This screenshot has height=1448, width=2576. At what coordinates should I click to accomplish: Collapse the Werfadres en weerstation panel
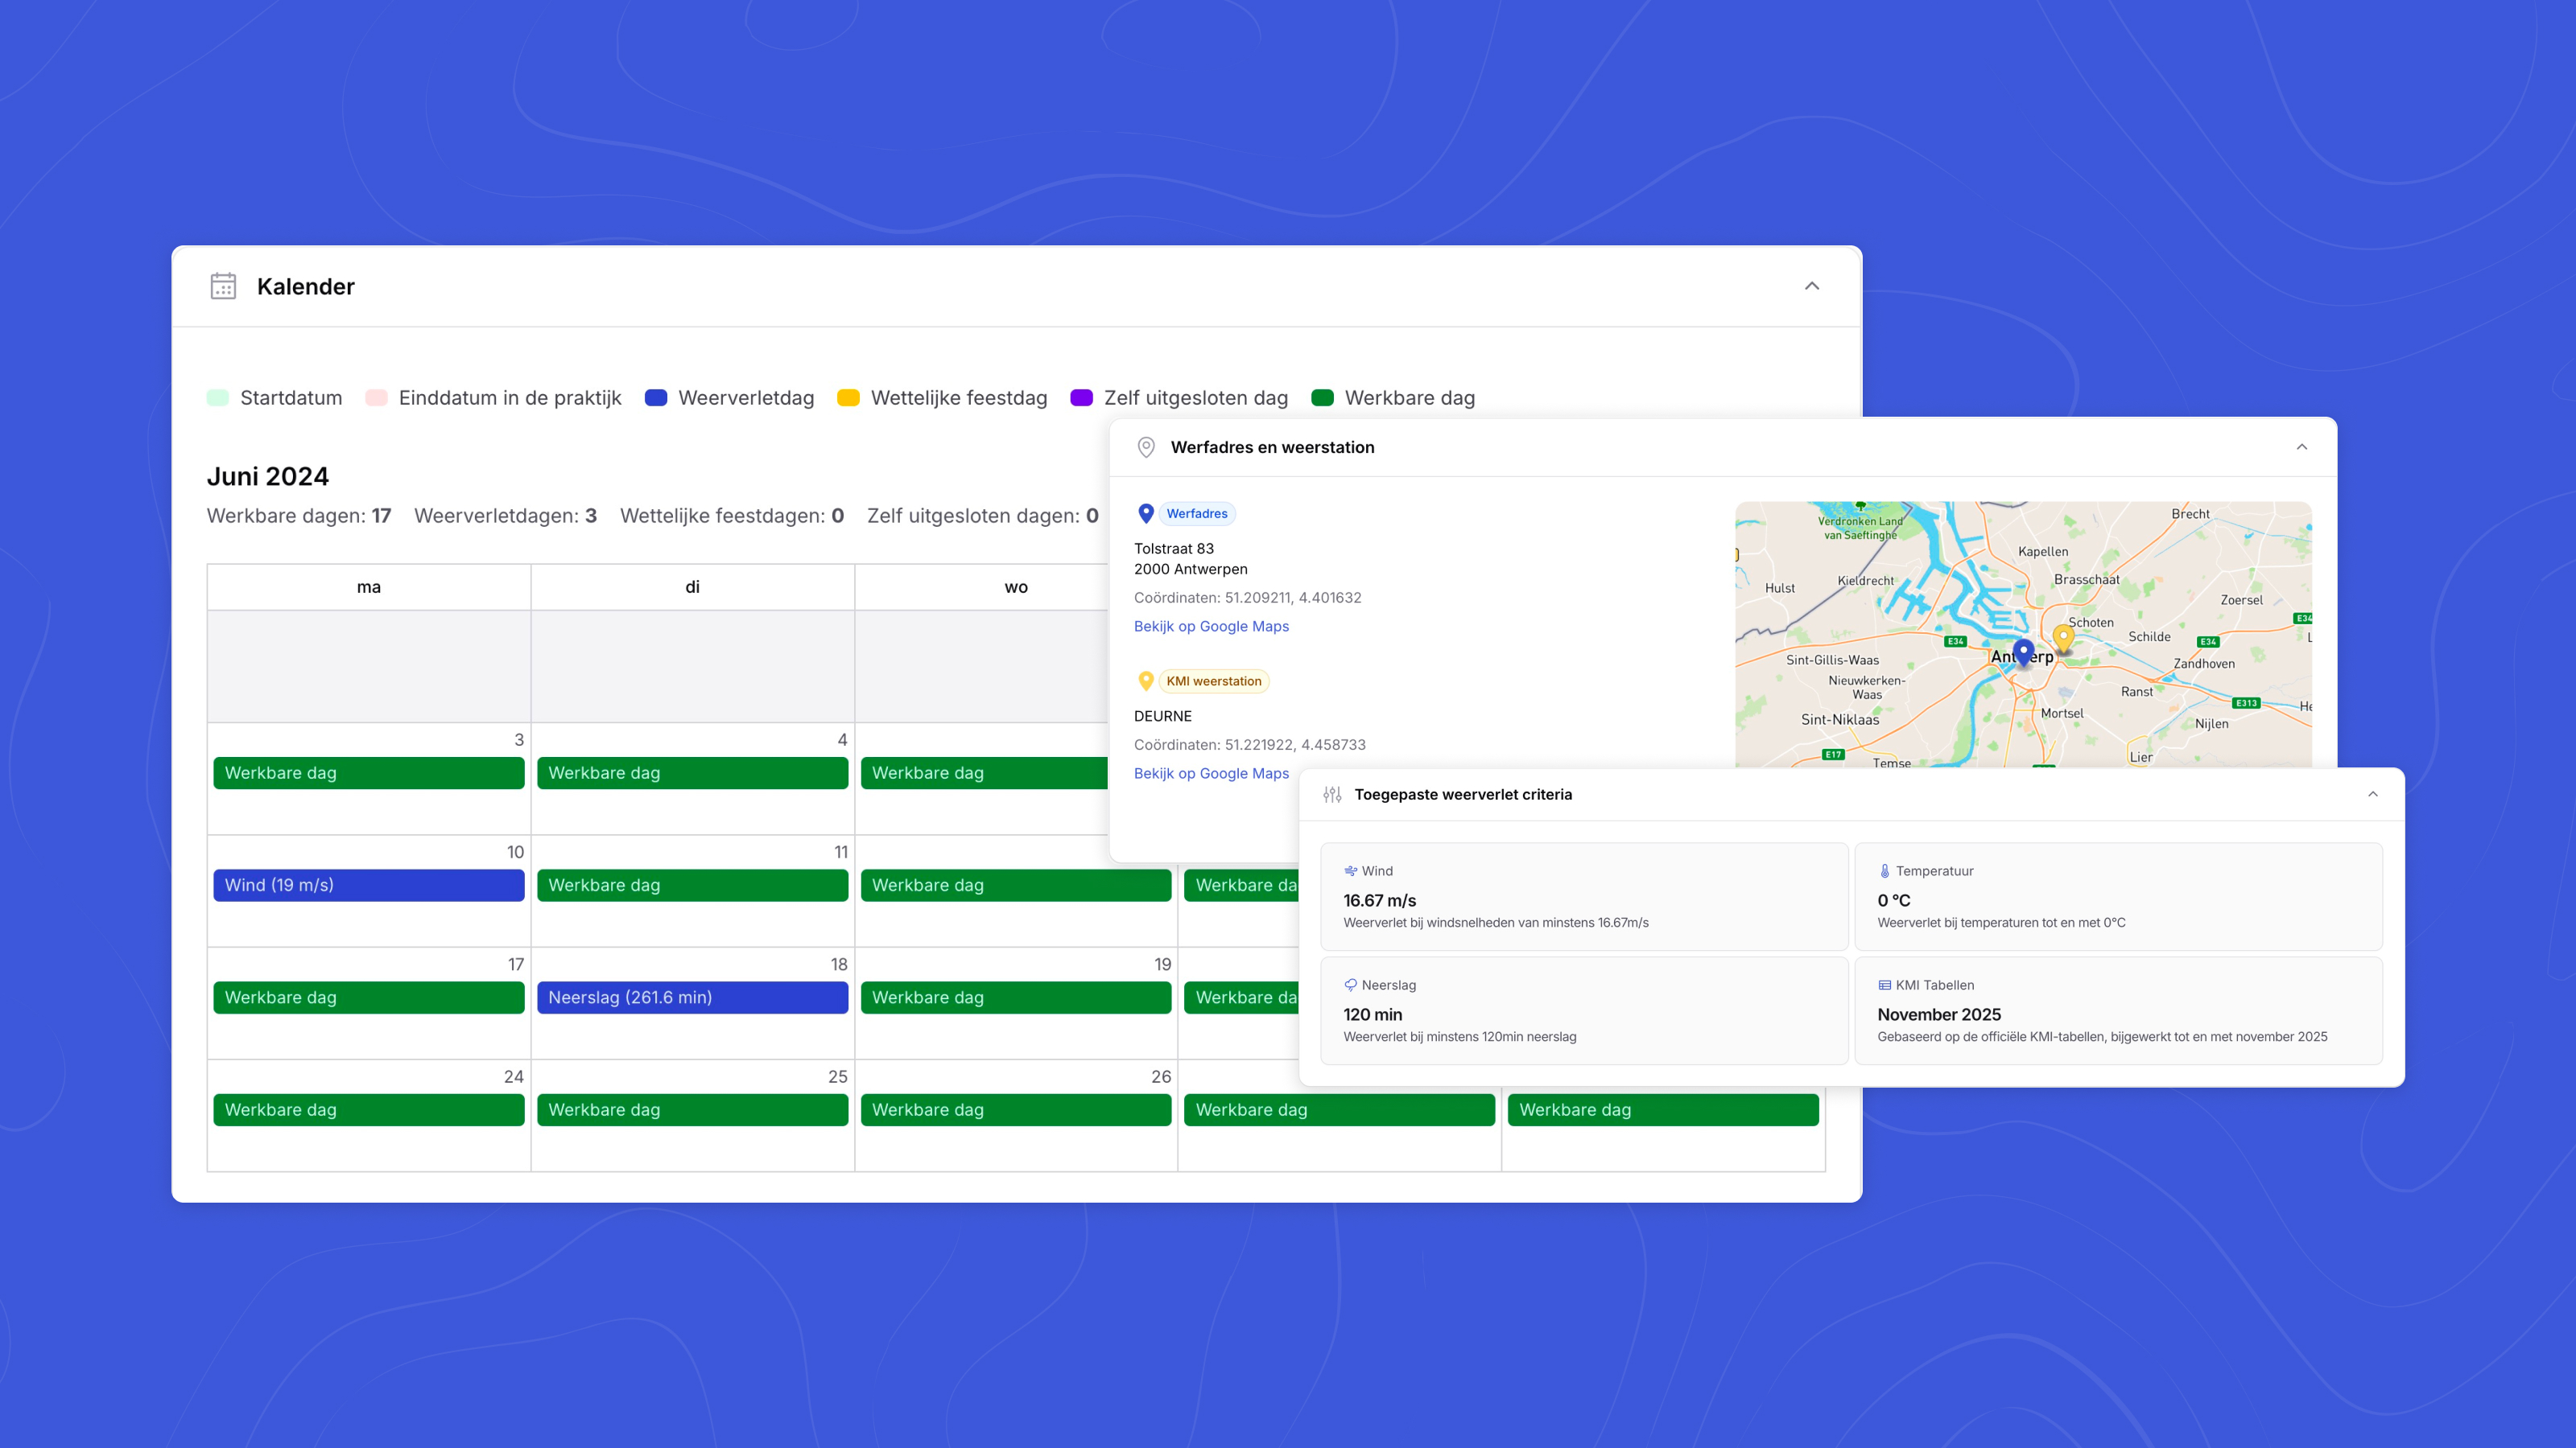(2302, 446)
